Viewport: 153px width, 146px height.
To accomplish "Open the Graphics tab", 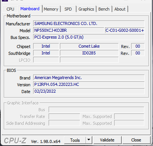I will (x=86, y=9).
